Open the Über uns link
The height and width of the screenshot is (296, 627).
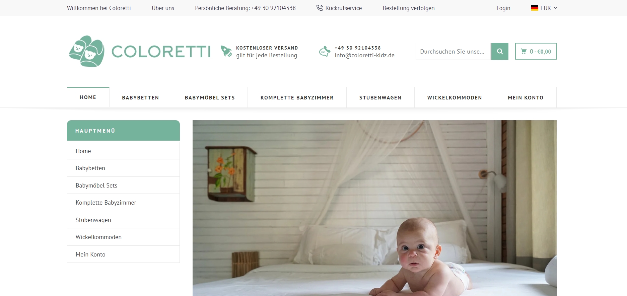(163, 8)
